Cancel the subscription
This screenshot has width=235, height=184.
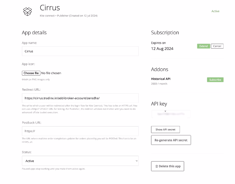pyautogui.click(x=217, y=46)
